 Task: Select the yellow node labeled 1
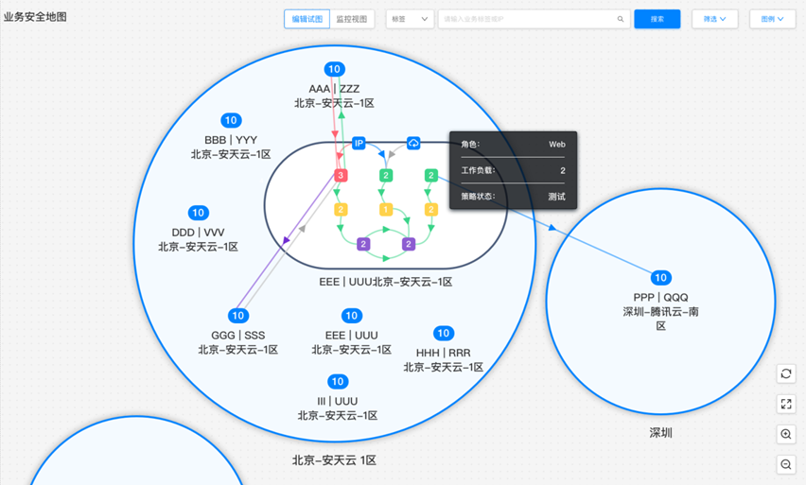(x=386, y=210)
